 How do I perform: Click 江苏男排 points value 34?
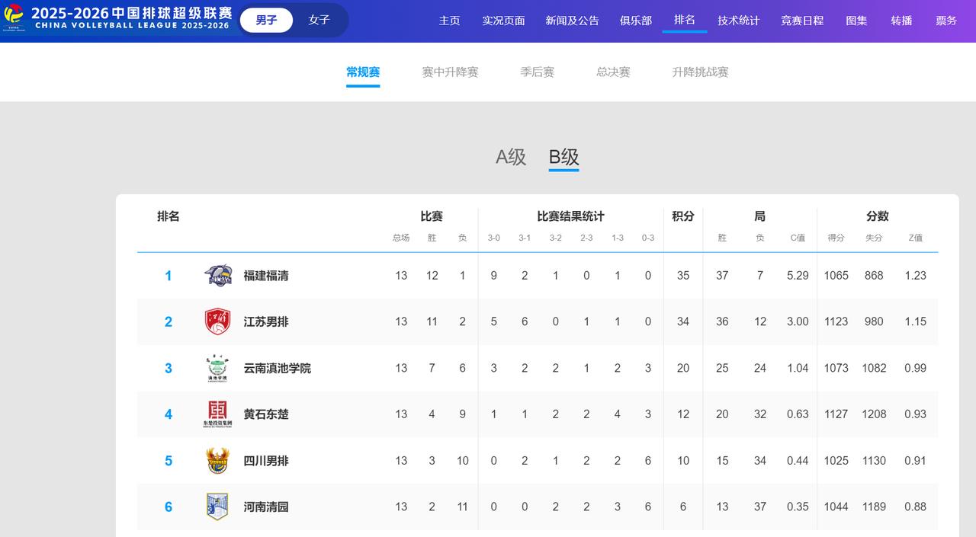(683, 321)
